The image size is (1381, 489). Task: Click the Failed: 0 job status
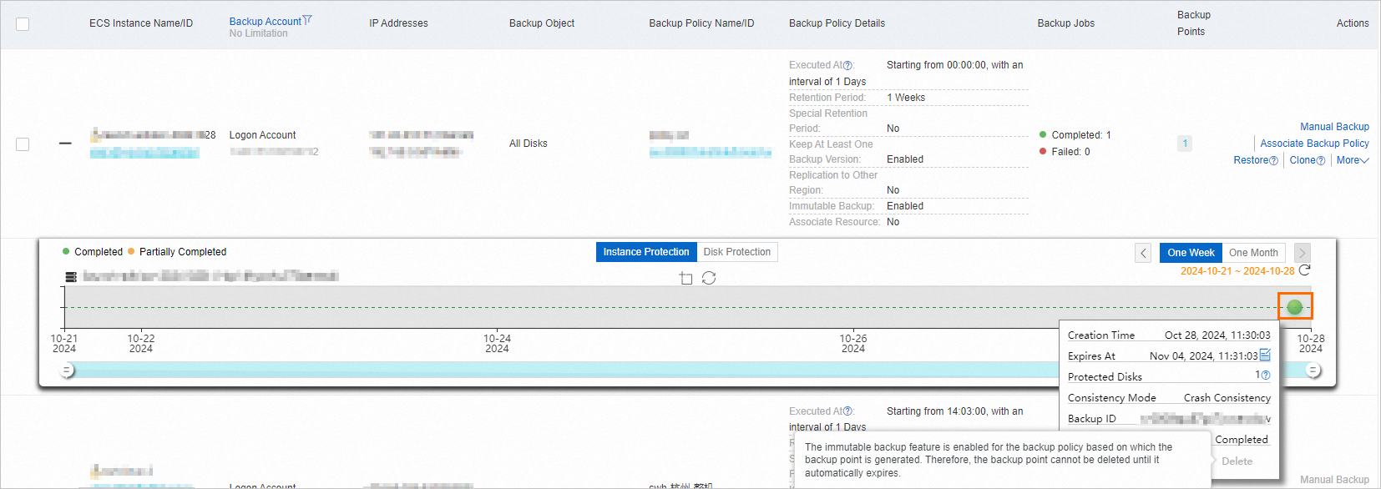(x=1065, y=152)
